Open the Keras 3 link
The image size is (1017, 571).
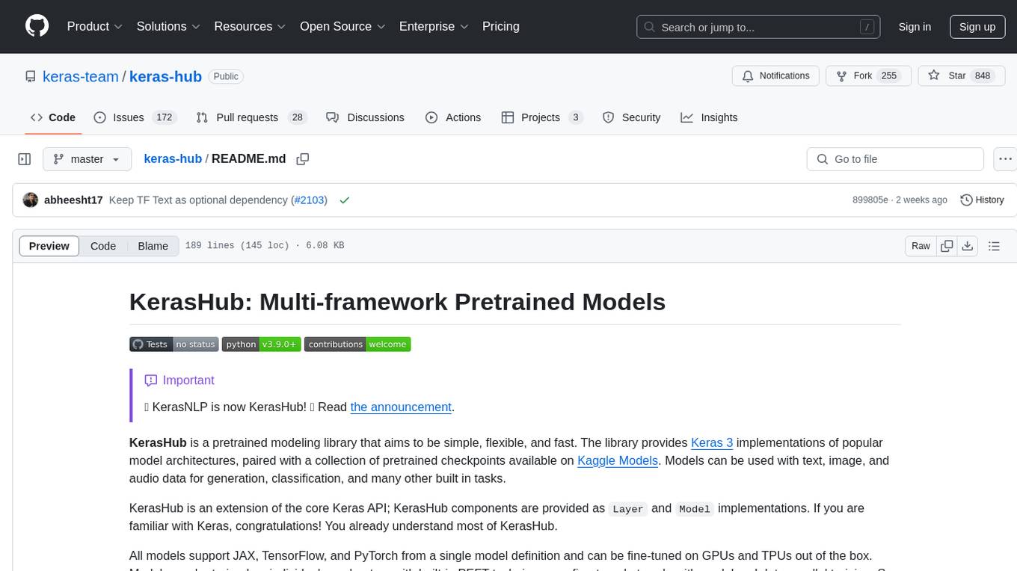712,442
